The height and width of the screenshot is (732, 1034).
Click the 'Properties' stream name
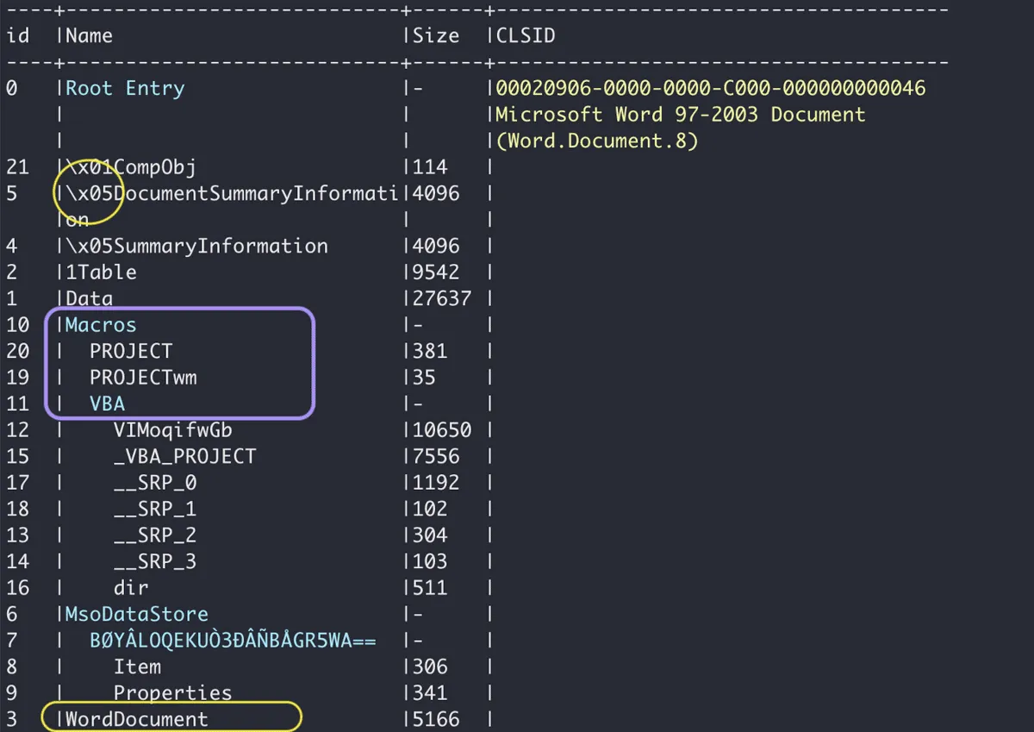172,693
